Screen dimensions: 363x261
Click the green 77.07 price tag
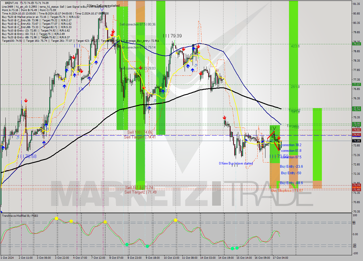click(x=356, y=84)
